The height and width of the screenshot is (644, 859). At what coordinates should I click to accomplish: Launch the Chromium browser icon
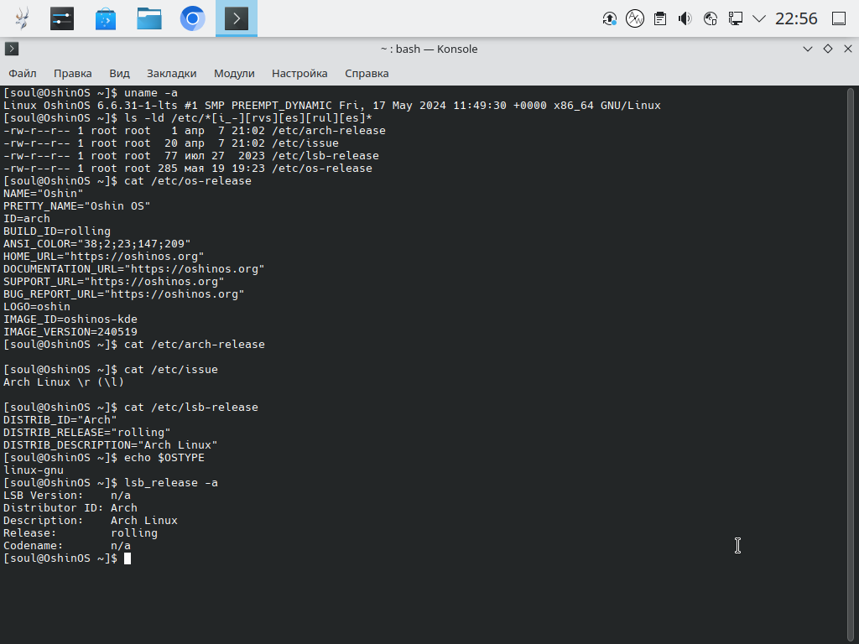(x=192, y=18)
